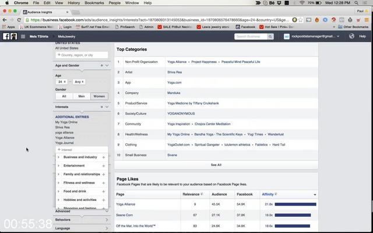Click the globe notifications icon

tap(351, 36)
